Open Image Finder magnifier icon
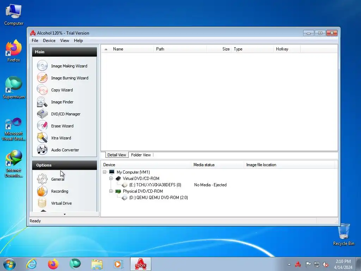Viewport: 361px width, 271px height. pos(42,102)
